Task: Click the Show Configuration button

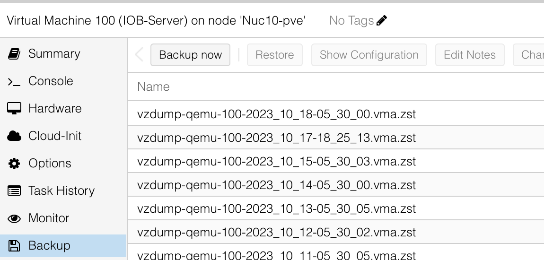Action: (369, 55)
